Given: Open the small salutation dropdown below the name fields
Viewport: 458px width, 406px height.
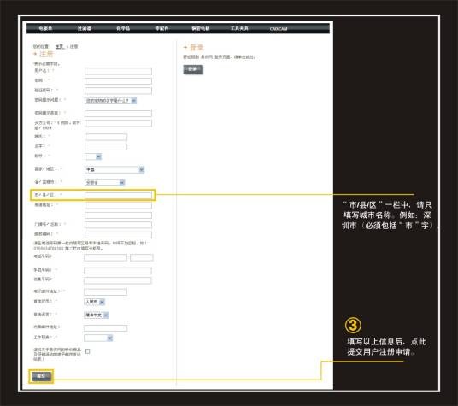Looking at the screenshot, I should coord(93,156).
